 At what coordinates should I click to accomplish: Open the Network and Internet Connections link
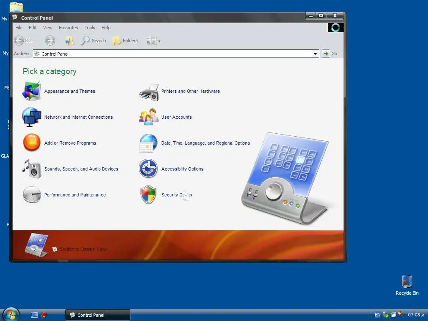79,117
